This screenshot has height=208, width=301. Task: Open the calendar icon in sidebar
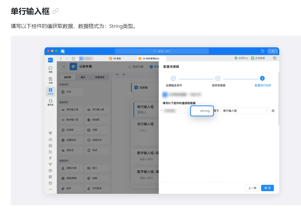[51, 146]
